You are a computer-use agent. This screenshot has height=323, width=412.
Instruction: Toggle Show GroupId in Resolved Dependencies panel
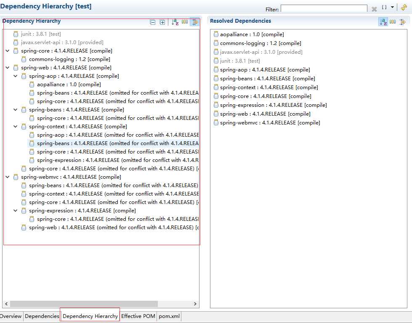point(393,22)
